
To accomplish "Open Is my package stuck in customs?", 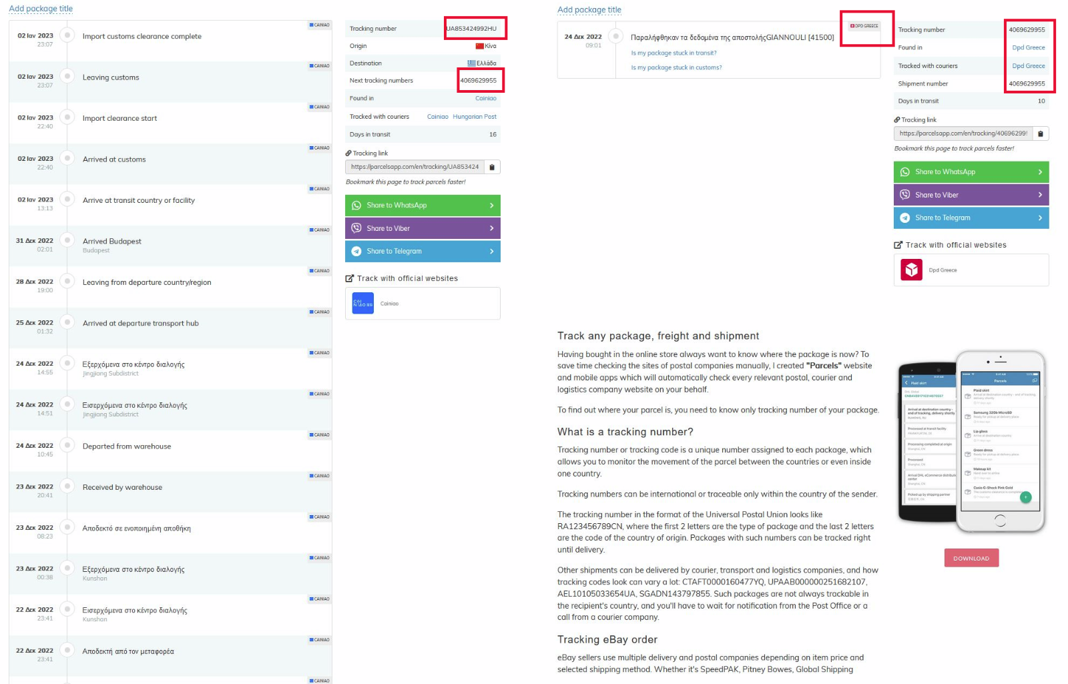I will point(676,67).
